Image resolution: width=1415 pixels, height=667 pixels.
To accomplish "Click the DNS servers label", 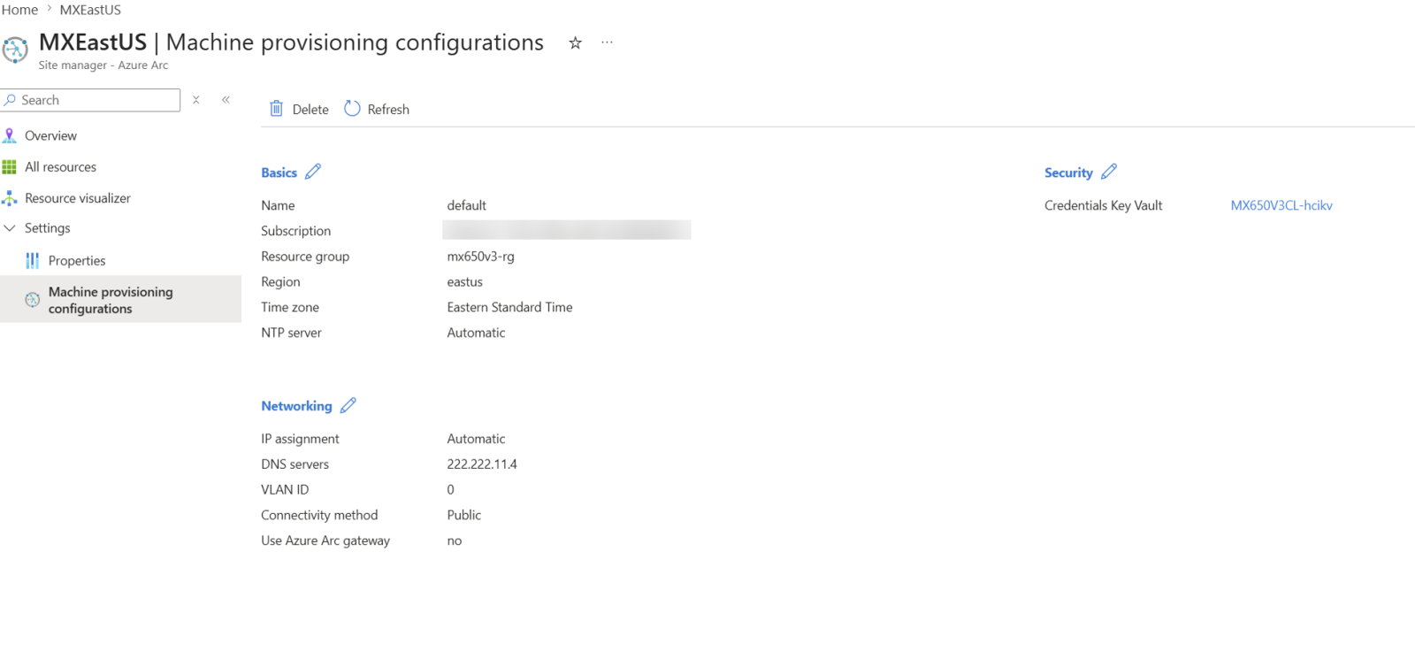I will click(x=295, y=464).
